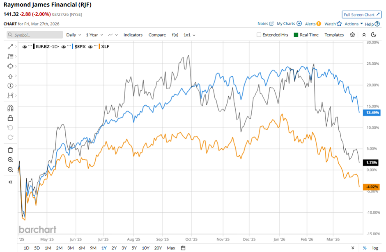Open XLF series options ellipsis
The image size is (386, 252).
96,46
